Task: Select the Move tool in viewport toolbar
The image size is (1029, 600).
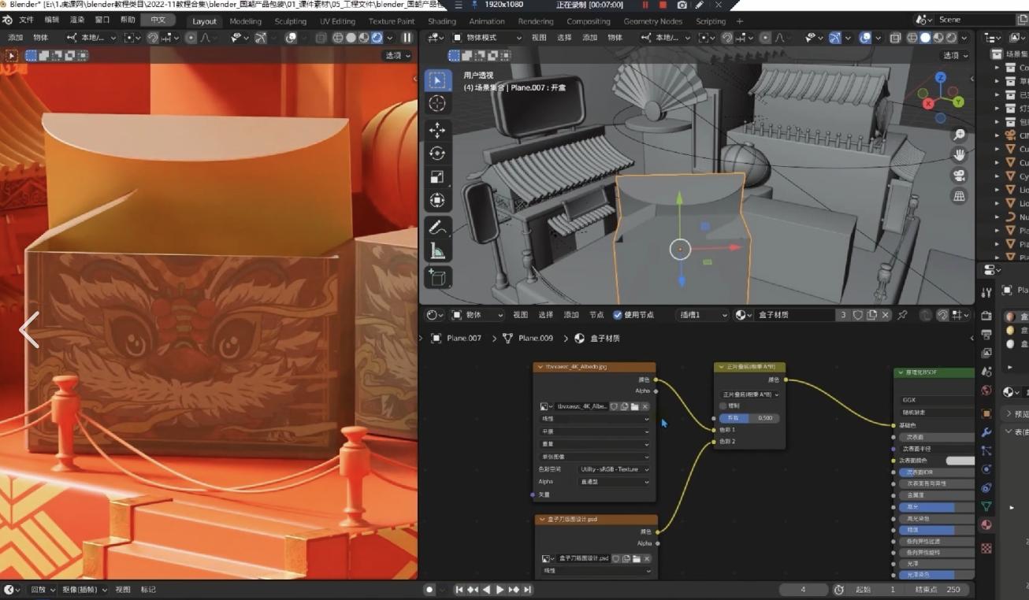Action: (x=437, y=130)
